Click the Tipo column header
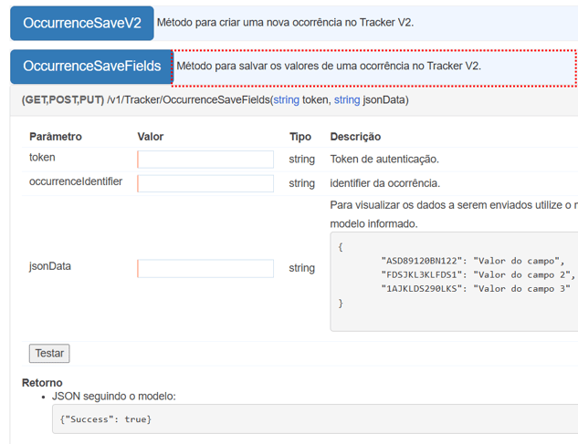578x444 pixels. click(x=300, y=137)
